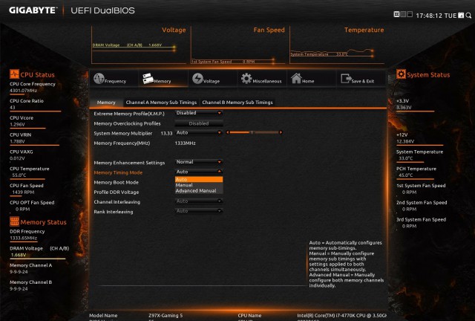Go to the Home house icon

pos(296,78)
